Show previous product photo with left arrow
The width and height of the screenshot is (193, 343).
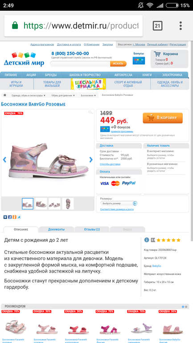(4, 159)
